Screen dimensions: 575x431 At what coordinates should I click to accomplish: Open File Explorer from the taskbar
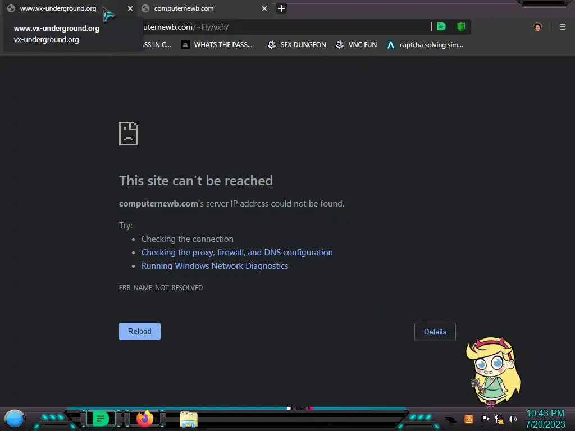click(189, 419)
